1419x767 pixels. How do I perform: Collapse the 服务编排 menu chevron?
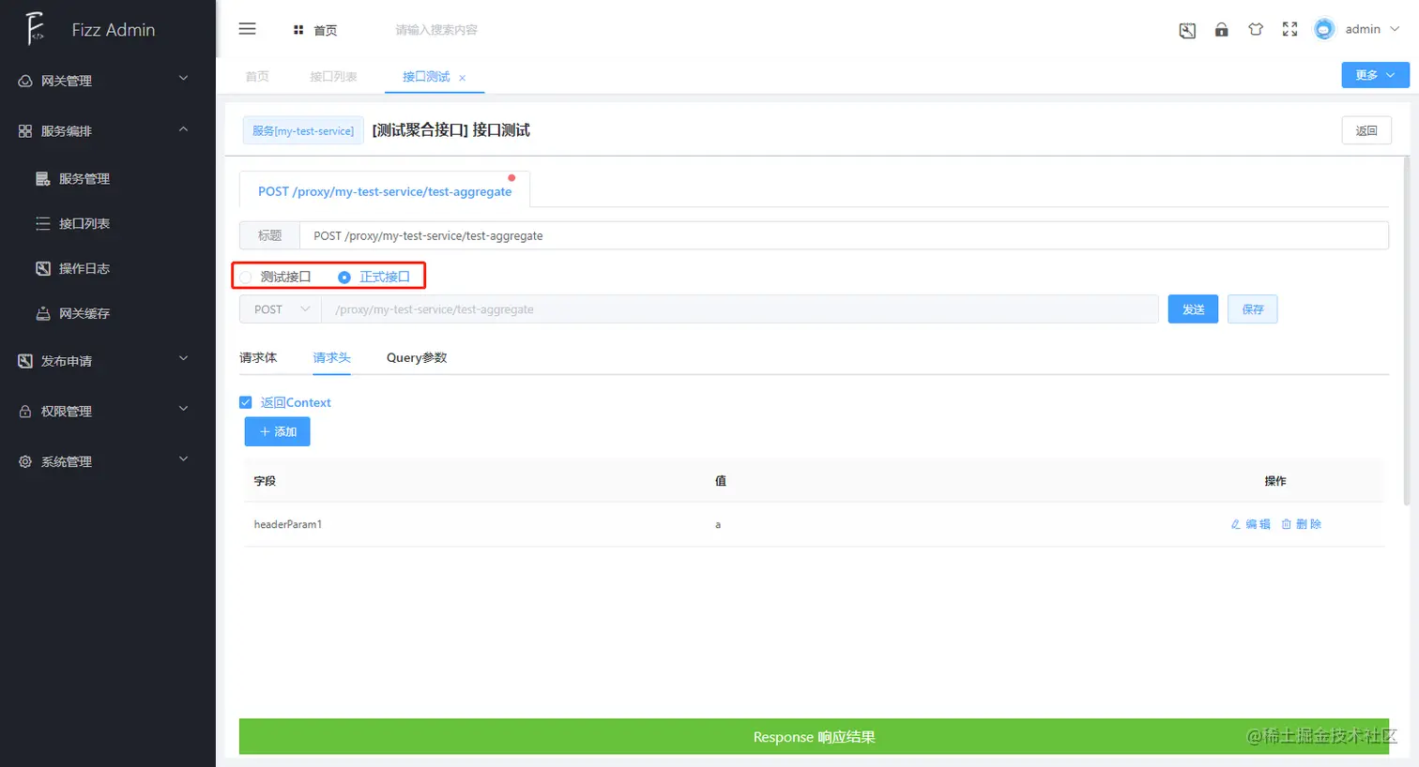tap(184, 129)
